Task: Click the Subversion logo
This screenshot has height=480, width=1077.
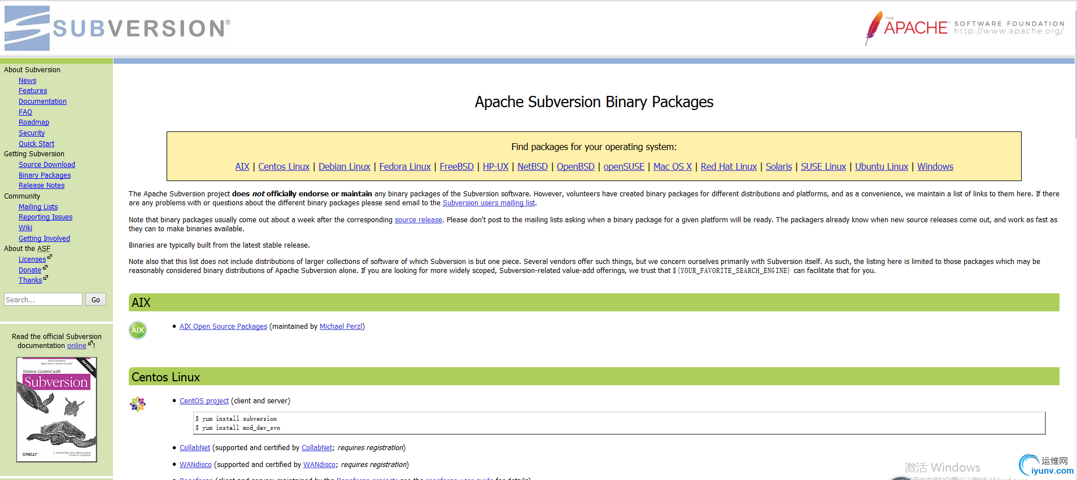Action: [117, 28]
